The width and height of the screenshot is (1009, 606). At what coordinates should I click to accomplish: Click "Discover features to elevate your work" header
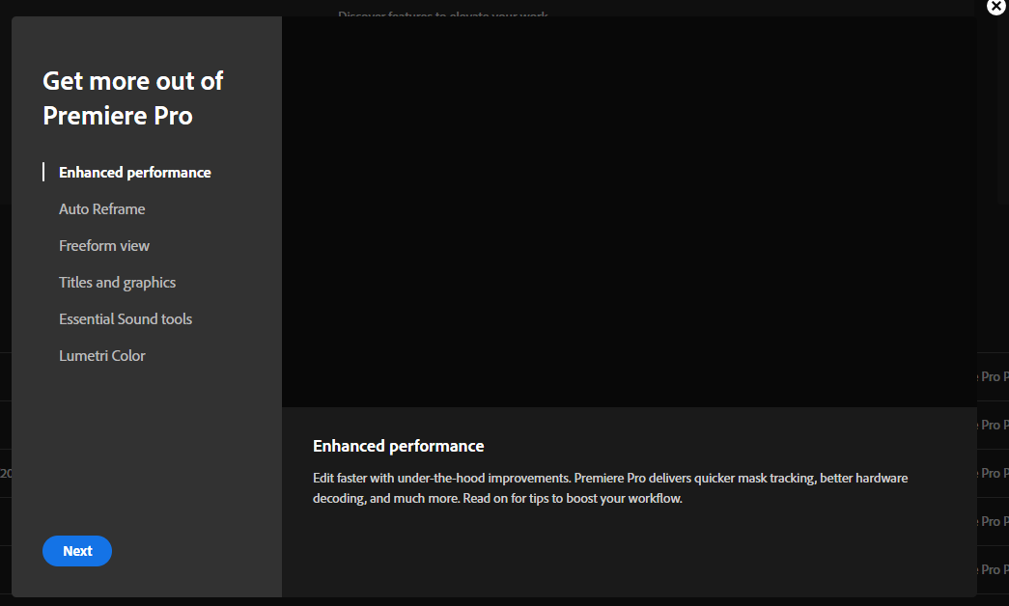pos(443,15)
